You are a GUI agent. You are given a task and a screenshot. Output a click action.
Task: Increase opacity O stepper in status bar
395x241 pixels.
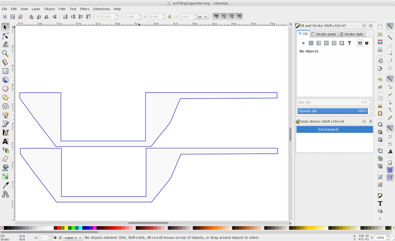(50, 236)
